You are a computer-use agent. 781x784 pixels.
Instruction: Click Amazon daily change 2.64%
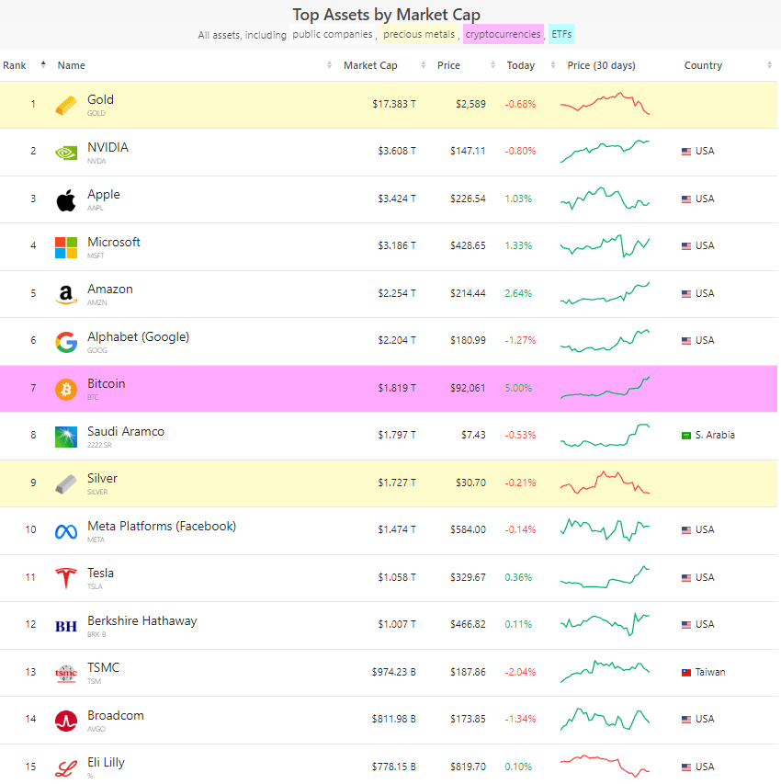(x=518, y=293)
